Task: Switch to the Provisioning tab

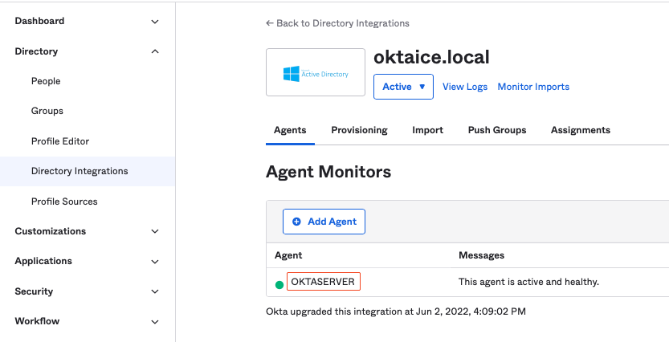Action: (x=359, y=130)
